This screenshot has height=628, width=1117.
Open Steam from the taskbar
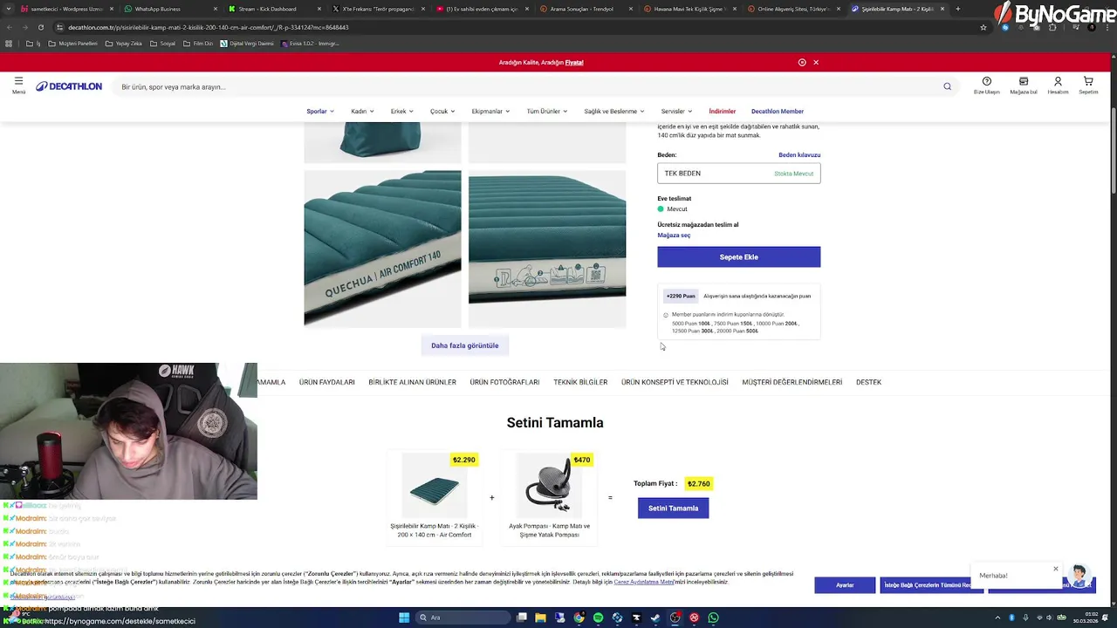click(x=655, y=618)
